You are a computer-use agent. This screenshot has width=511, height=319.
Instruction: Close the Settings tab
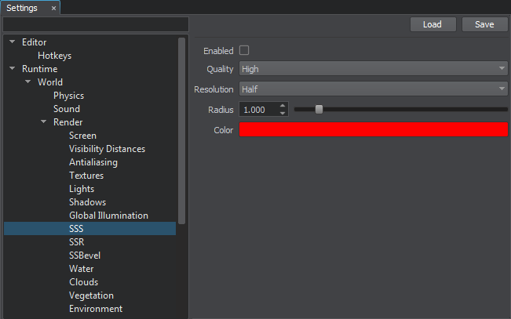point(53,8)
